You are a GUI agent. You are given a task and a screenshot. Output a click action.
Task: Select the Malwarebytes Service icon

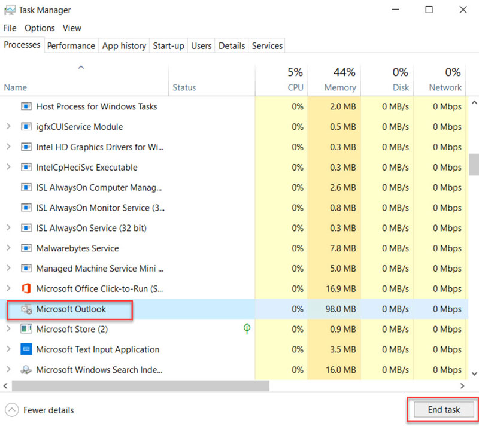pos(25,248)
